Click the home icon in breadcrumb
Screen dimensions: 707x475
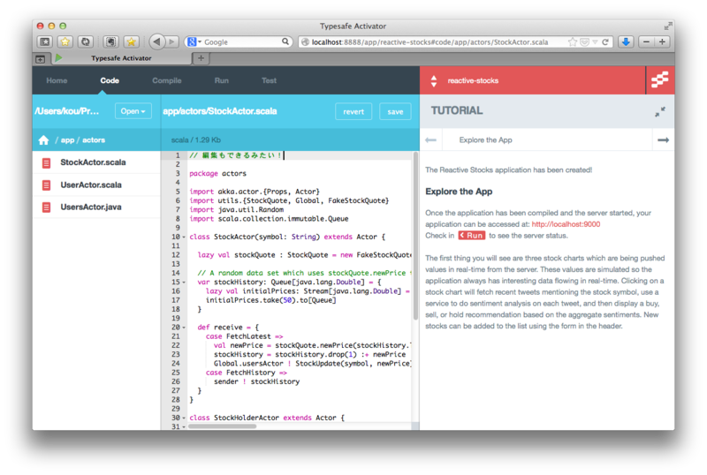[x=43, y=140]
